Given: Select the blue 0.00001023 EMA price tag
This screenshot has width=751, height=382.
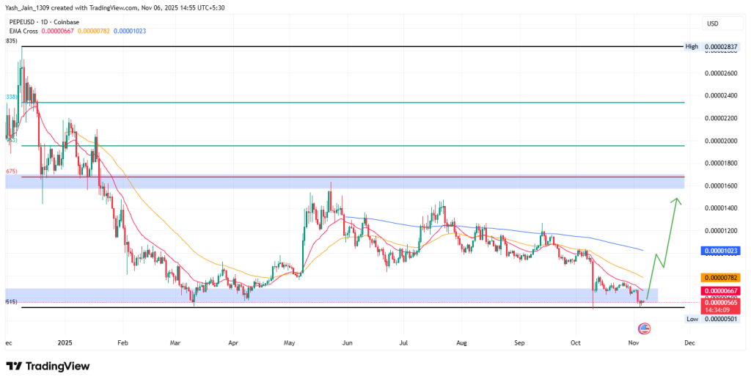Looking at the screenshot, I should pos(719,250).
